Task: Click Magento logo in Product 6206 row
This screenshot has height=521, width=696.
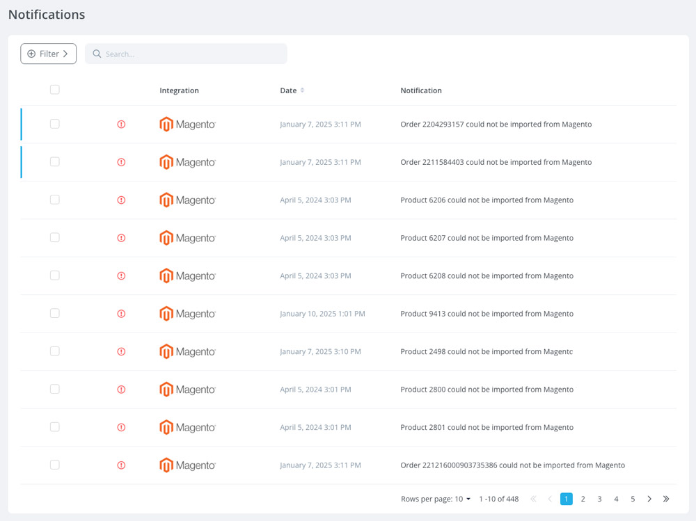Action: (187, 200)
